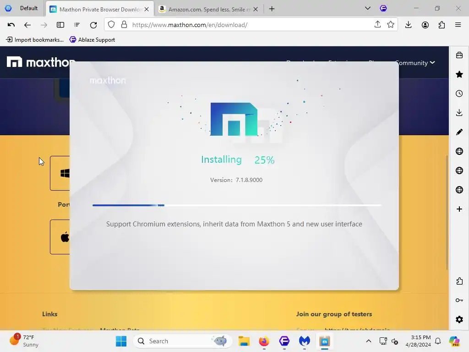Open the Ablaze Support bookmark
The height and width of the screenshot is (352, 469).
92,40
